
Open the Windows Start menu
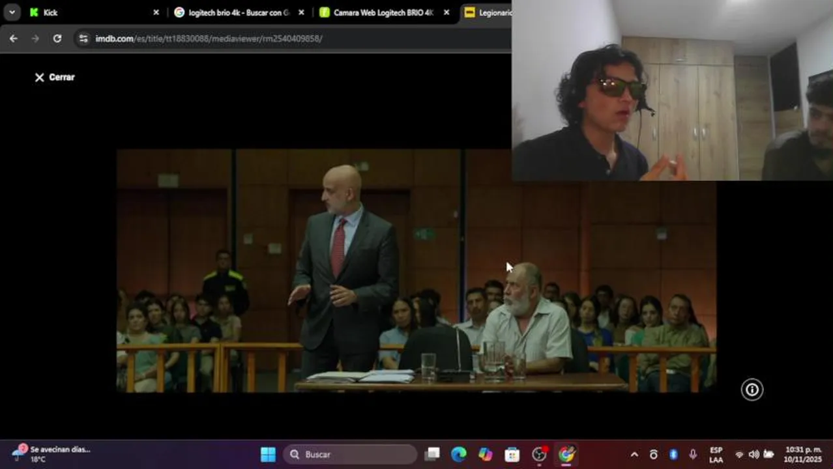[x=268, y=454]
